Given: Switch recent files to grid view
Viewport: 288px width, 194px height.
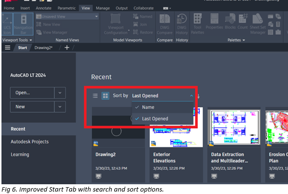Looking at the screenshot, I should (x=105, y=96).
